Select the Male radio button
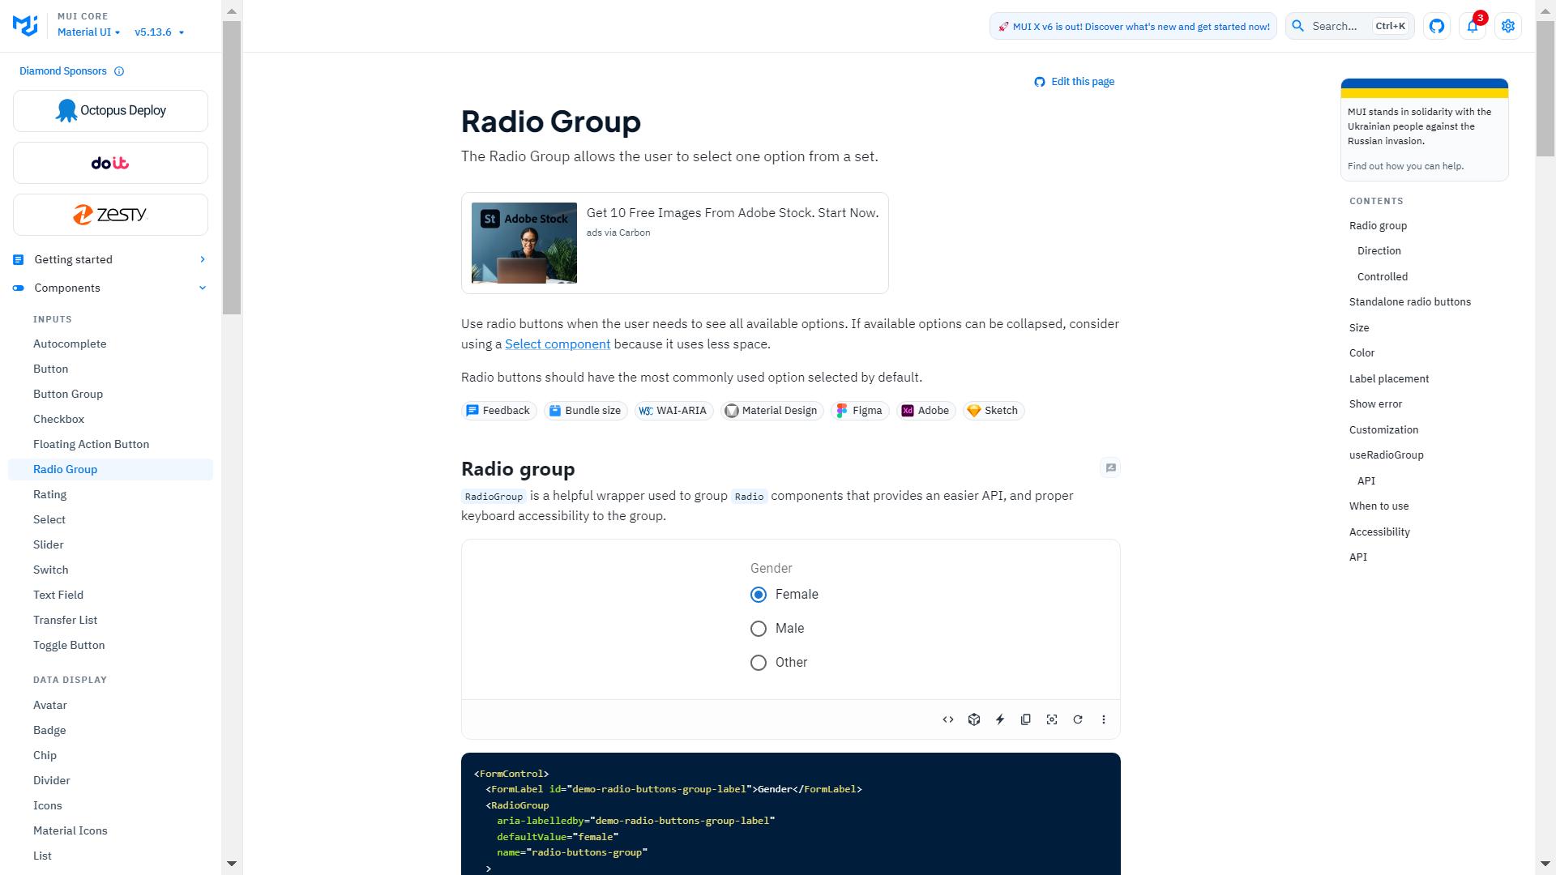Screen dimensions: 1556x875 758,627
